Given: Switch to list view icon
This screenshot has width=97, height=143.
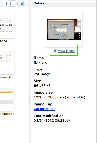Looking at the screenshot, I should 4,3.
